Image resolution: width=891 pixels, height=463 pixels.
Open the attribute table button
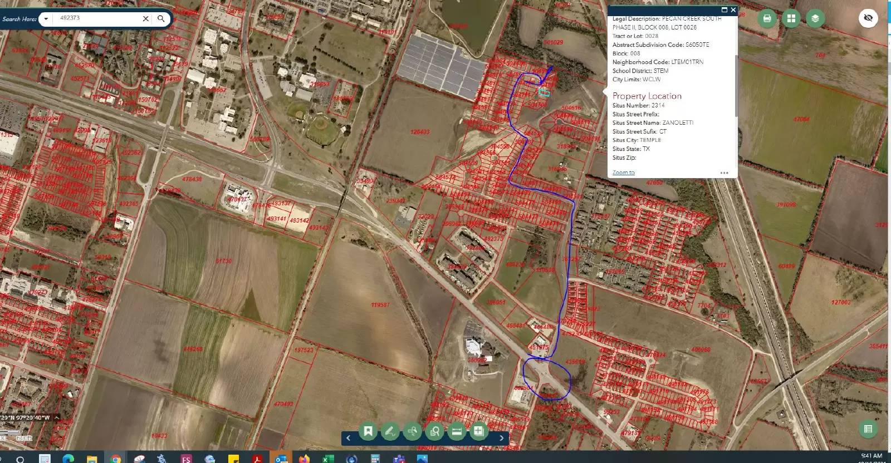pyautogui.click(x=868, y=429)
